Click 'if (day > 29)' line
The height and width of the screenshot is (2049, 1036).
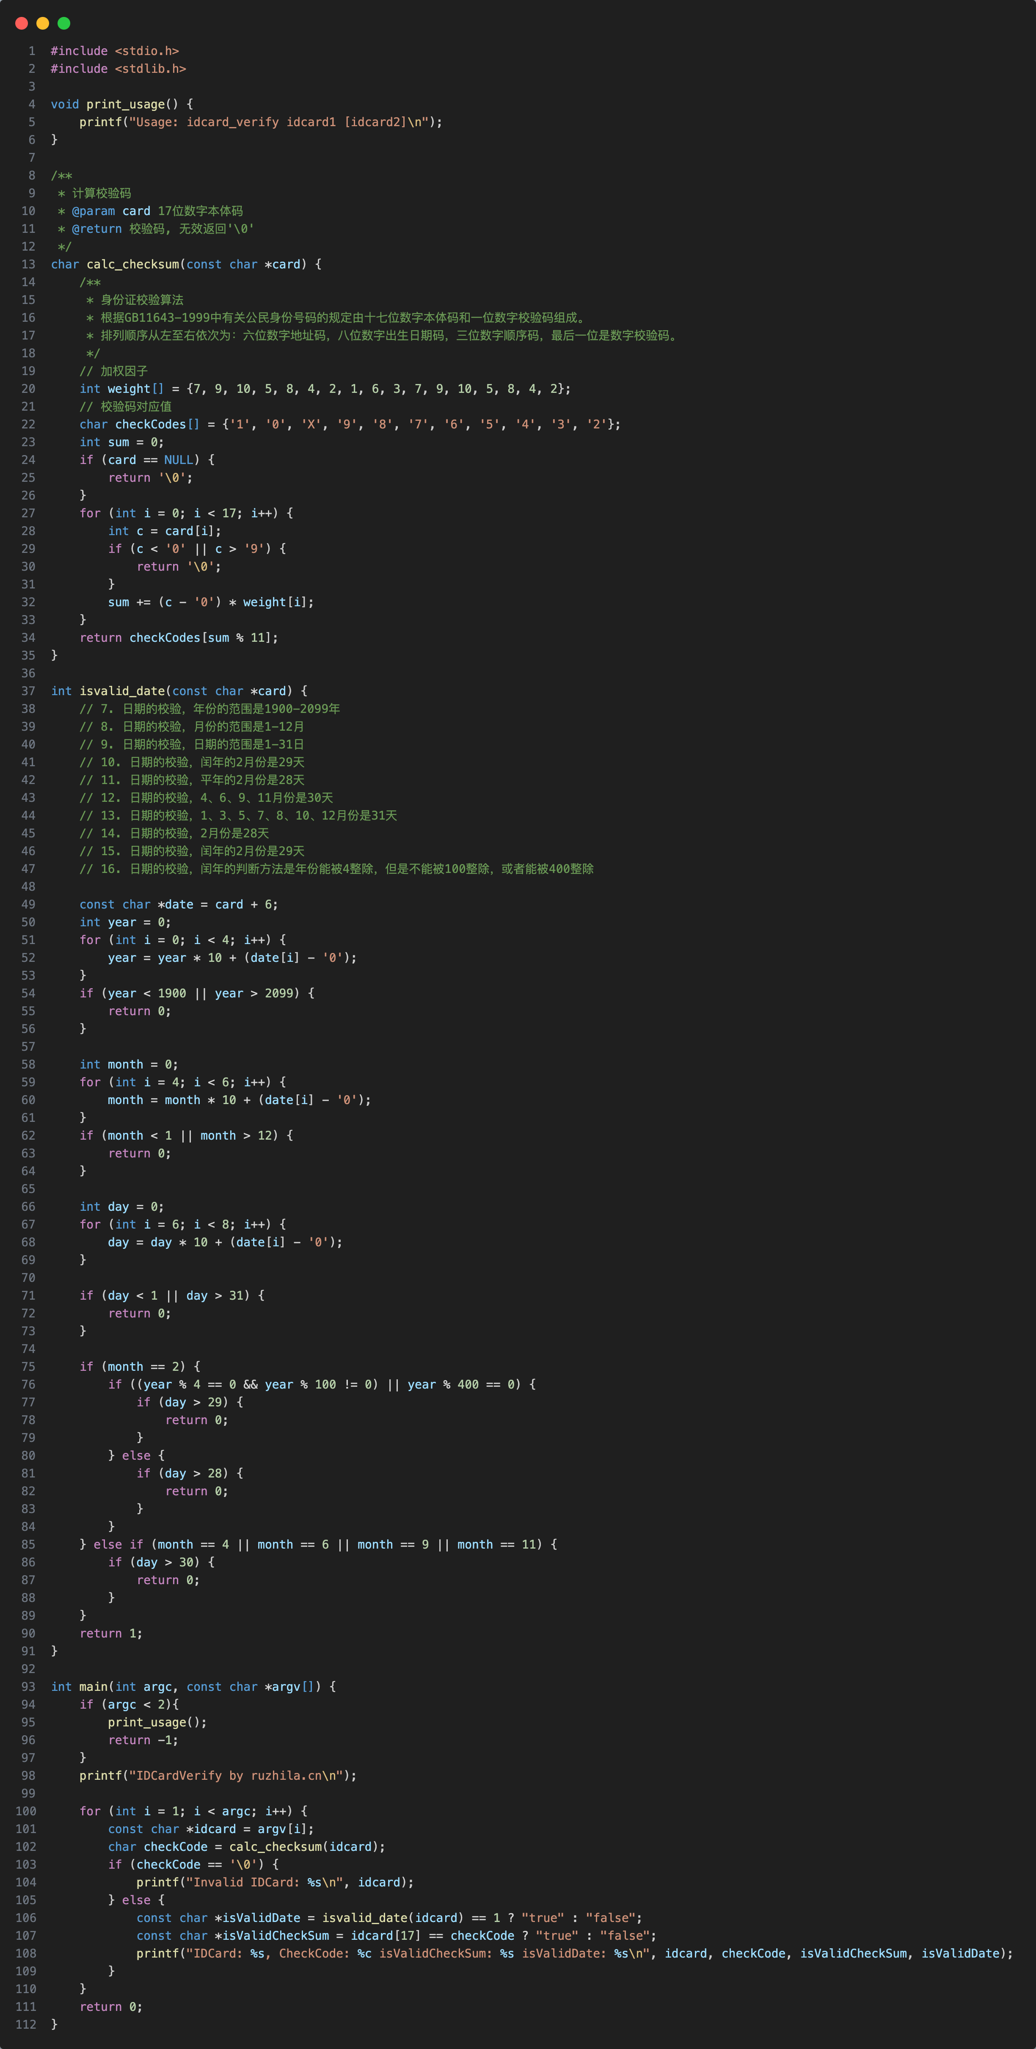pos(190,1402)
